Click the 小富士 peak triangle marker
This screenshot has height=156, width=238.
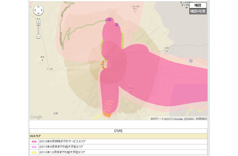tap(167, 51)
